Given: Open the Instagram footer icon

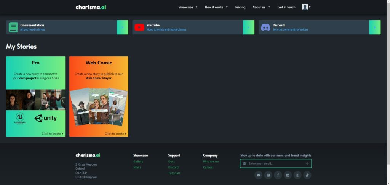Looking at the screenshot, I should click(297, 175).
